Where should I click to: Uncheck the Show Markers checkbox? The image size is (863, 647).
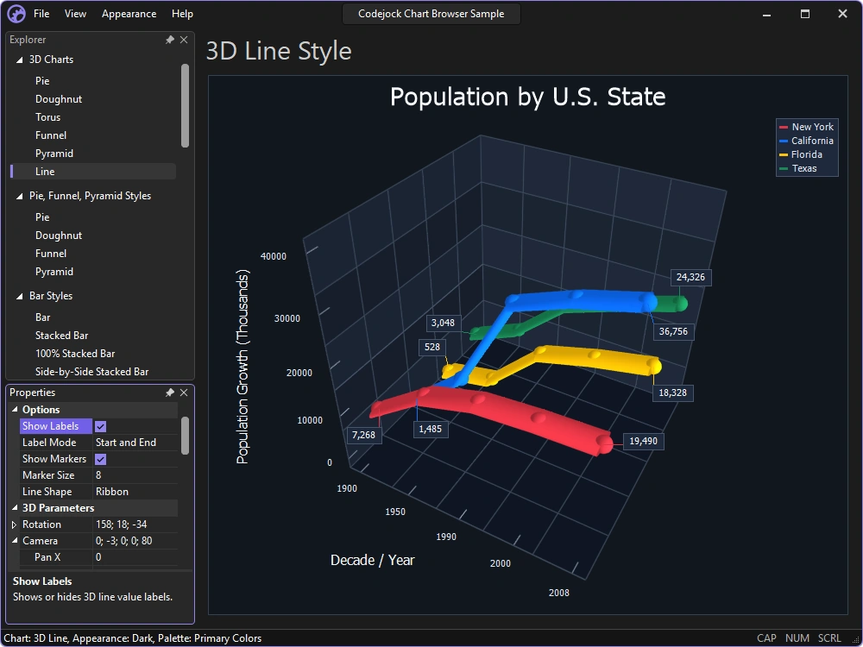coord(100,459)
